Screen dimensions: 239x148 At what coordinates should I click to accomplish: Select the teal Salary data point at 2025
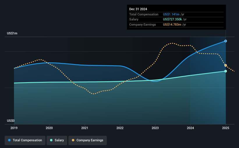click(x=226, y=71)
